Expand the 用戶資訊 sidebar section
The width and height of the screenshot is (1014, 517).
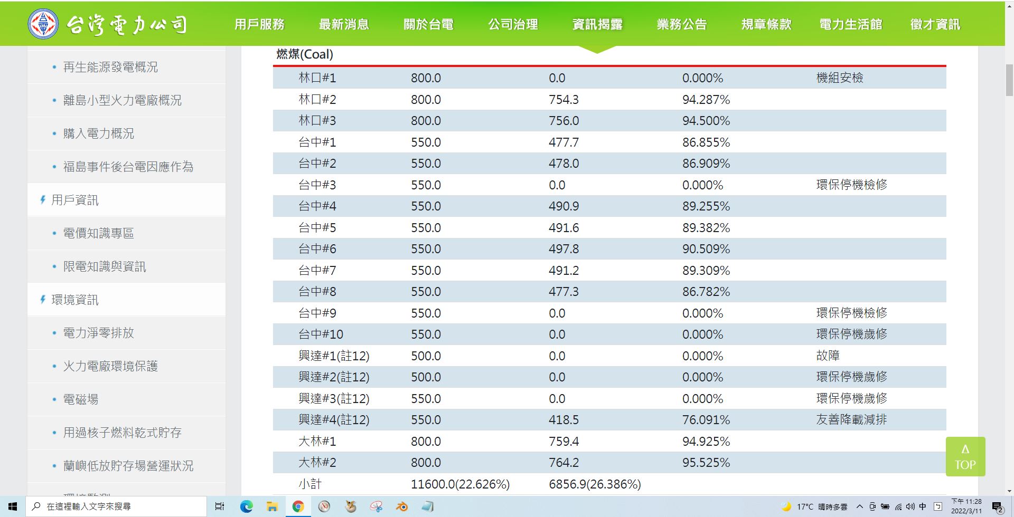74,200
